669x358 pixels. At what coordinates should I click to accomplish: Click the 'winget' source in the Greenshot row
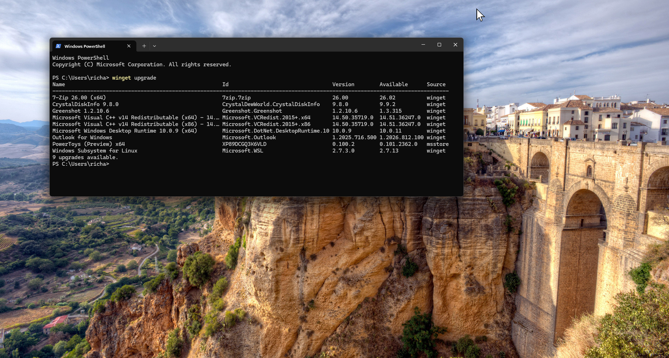point(436,111)
